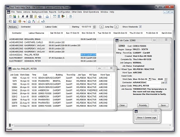Screen dimensions: 180x137
Task: Click the running man icon beside the dollar sign
Action: (x=23, y=16)
